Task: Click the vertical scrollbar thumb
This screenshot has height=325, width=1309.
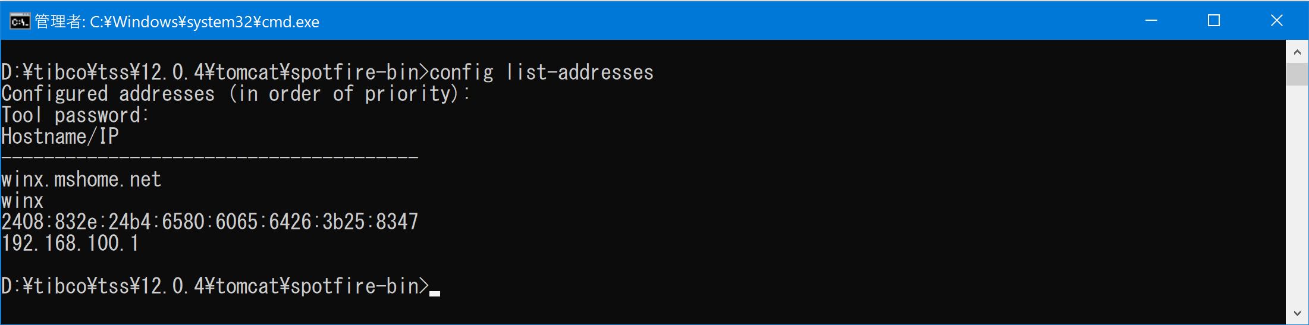Action: pos(1297,74)
